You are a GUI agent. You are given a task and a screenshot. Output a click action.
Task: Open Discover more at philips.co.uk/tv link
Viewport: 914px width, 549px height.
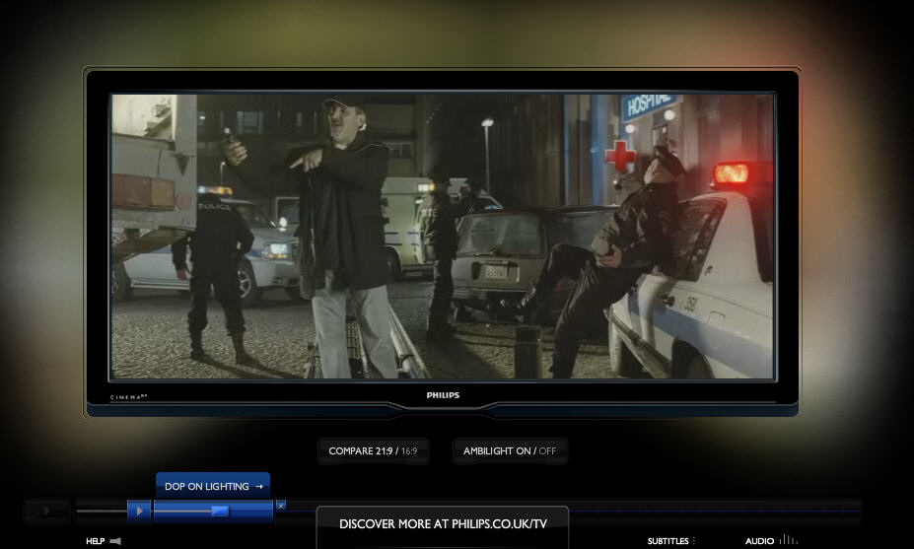[x=443, y=524]
